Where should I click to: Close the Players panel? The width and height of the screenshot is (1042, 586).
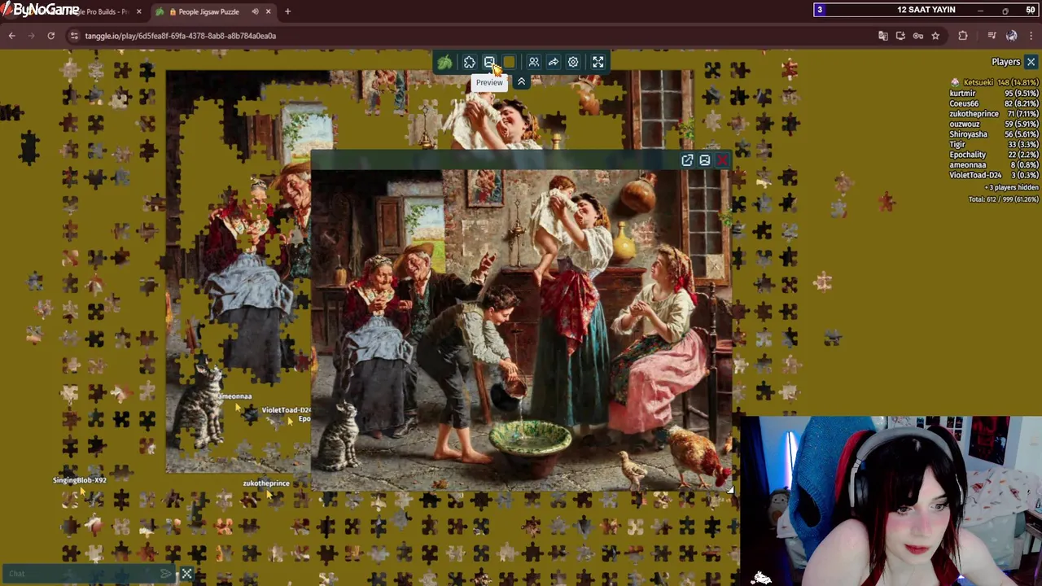[x=1031, y=62]
